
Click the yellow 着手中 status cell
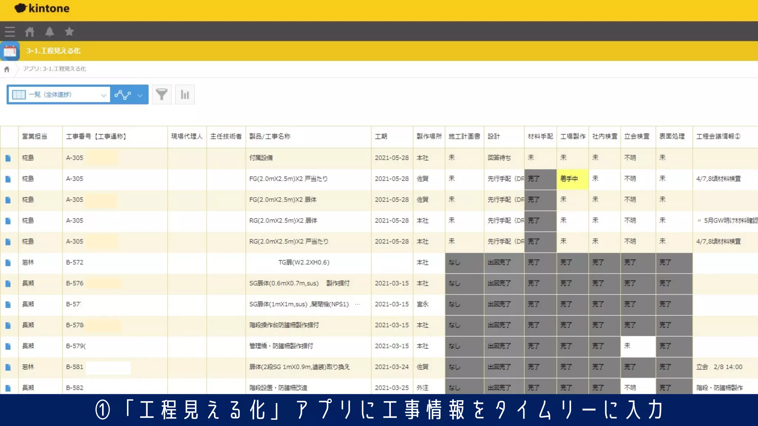click(x=573, y=179)
